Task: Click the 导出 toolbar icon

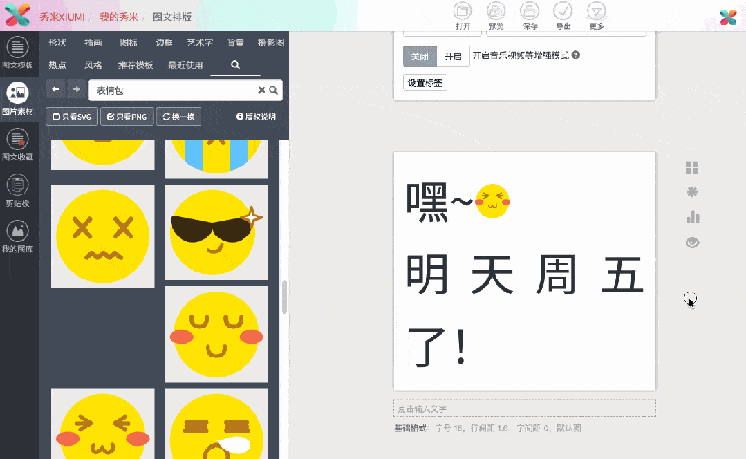Action: [563, 16]
